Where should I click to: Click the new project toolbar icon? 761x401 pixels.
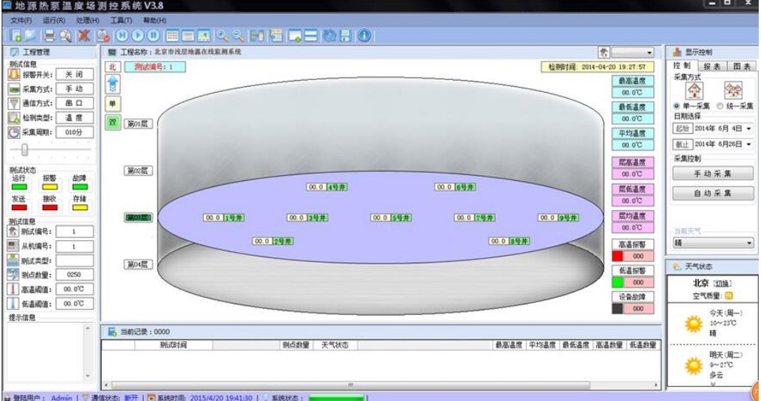16,35
